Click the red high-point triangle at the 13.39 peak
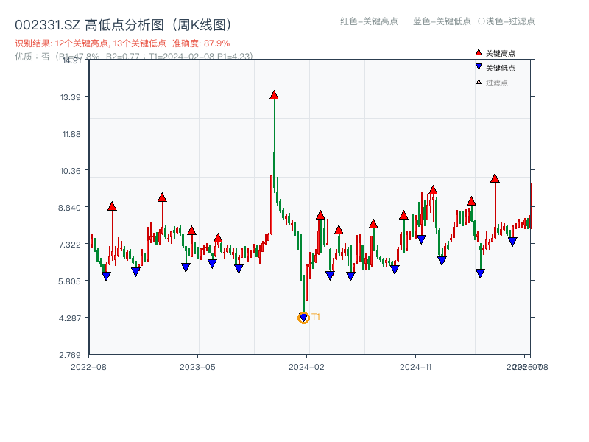The width and height of the screenshot is (589, 442). (x=274, y=95)
